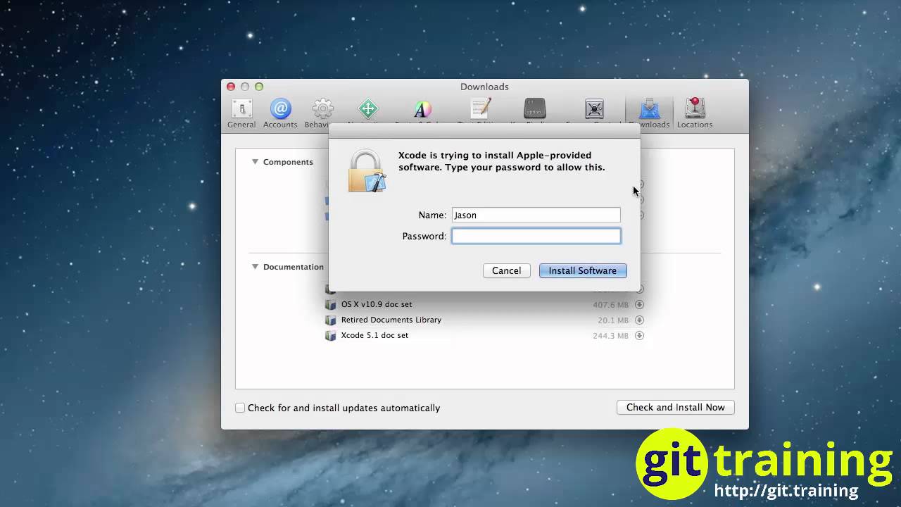Image resolution: width=901 pixels, height=507 pixels.
Task: Click the Xcode 5.1 doc set book icon
Action: pyautogui.click(x=330, y=336)
